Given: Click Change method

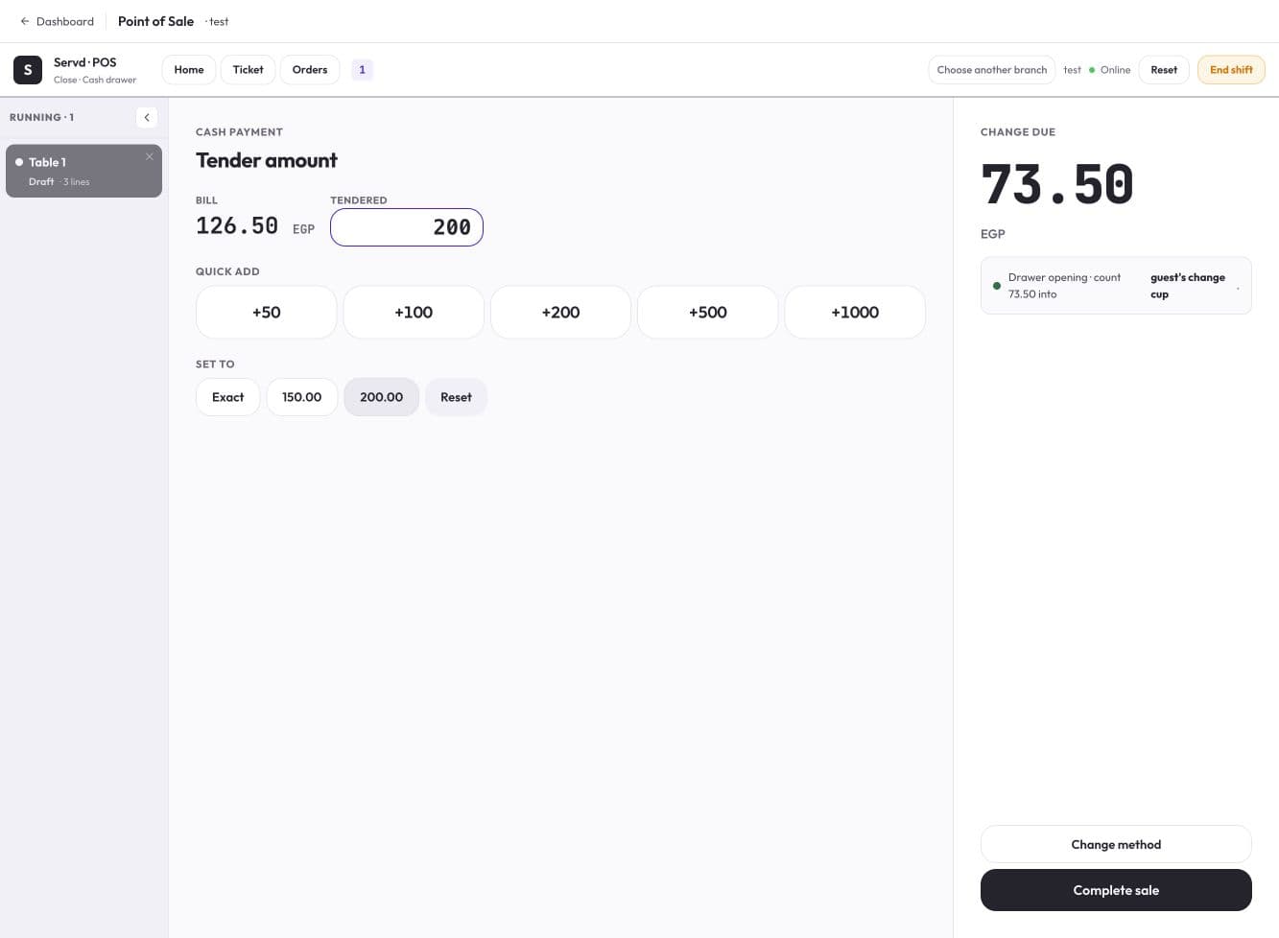Looking at the screenshot, I should 1116,844.
